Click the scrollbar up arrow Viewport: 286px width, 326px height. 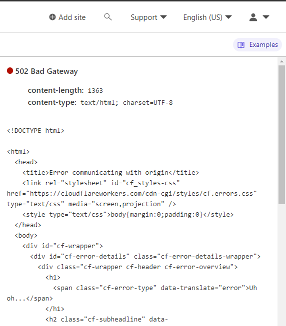tap(281, 61)
